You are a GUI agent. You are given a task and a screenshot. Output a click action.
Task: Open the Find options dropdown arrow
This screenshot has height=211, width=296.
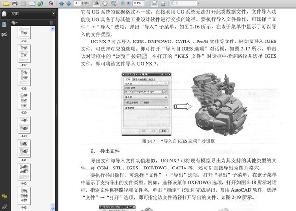coord(198,3)
